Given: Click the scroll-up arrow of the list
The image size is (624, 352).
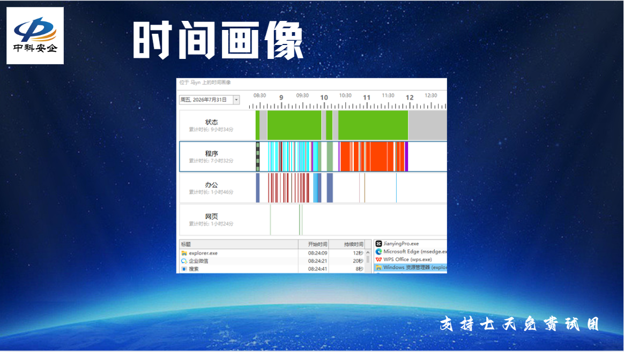Looking at the screenshot, I should pyautogui.click(x=368, y=252).
